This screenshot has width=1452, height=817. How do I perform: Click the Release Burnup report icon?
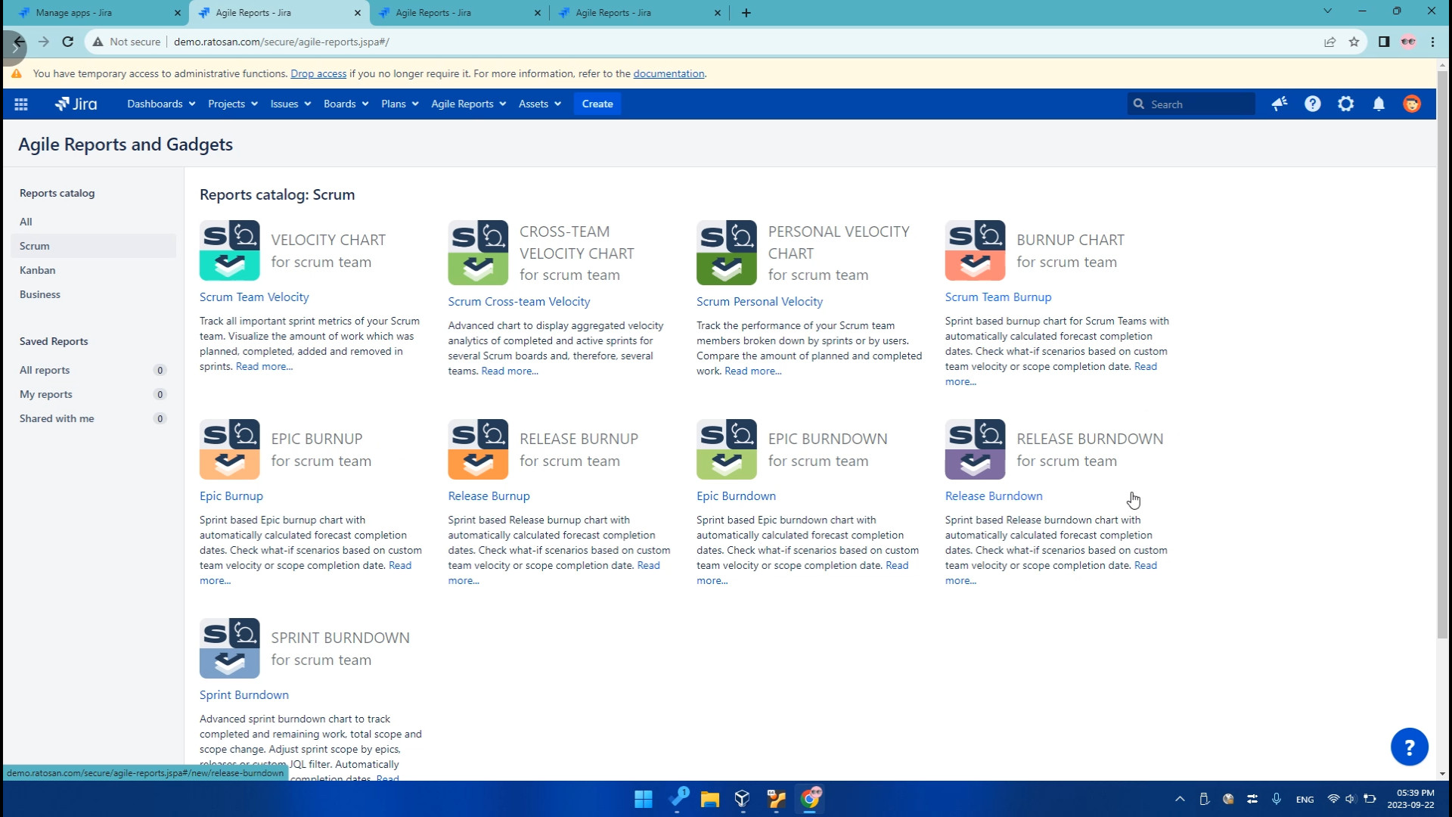(478, 449)
